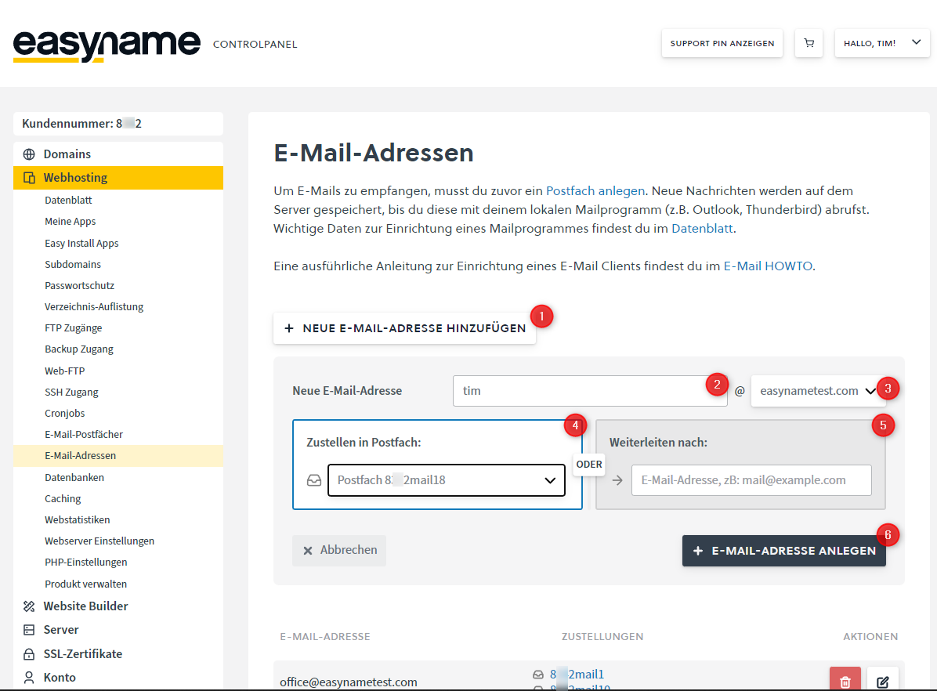Screen dimensions: 937x691
Task: Click the Server icon in sidebar
Action: [29, 630]
